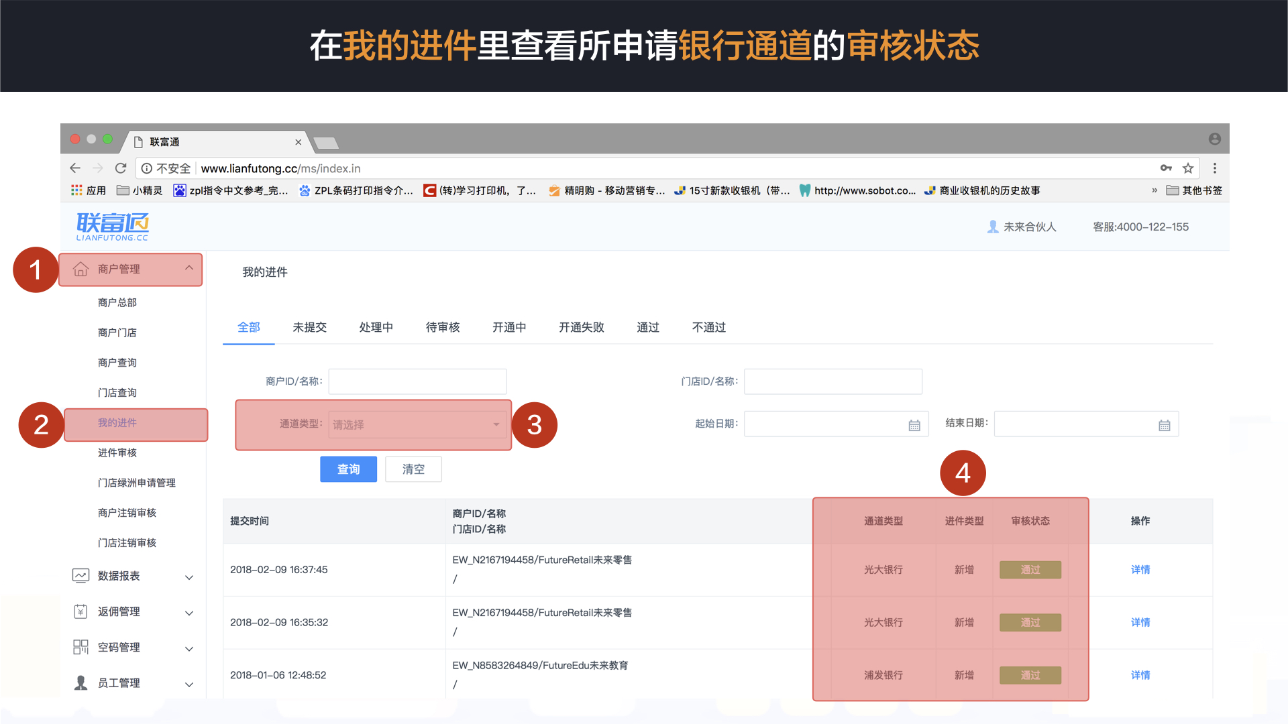
Task: Click the 商户管理 home icon
Action: click(80, 269)
